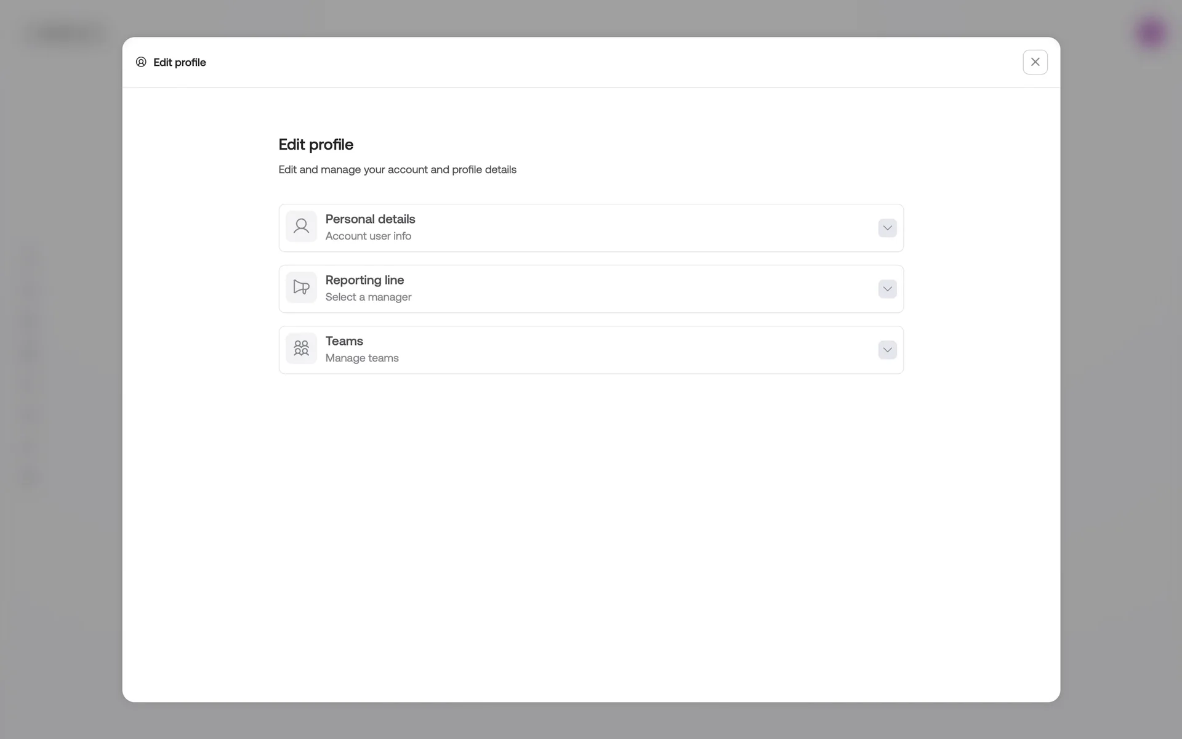
Task: Click the 'Edit profile' title in the header bar
Action: tap(179, 62)
